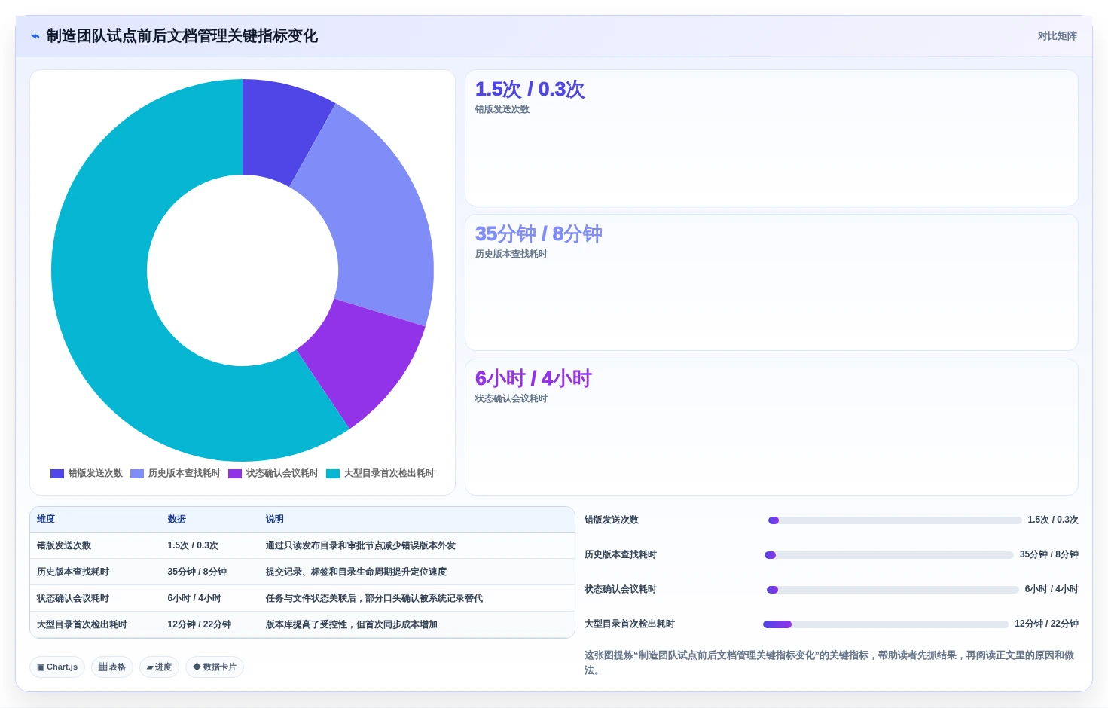Click the 错版发送次数 progress bar
This screenshot has height=708, width=1108.
coord(895,520)
